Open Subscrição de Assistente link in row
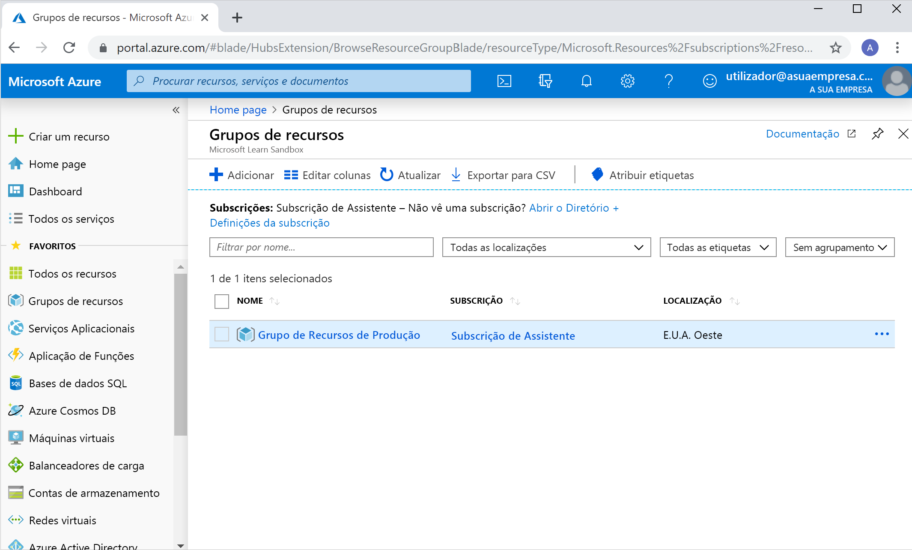The height and width of the screenshot is (550, 912). tap(513, 336)
